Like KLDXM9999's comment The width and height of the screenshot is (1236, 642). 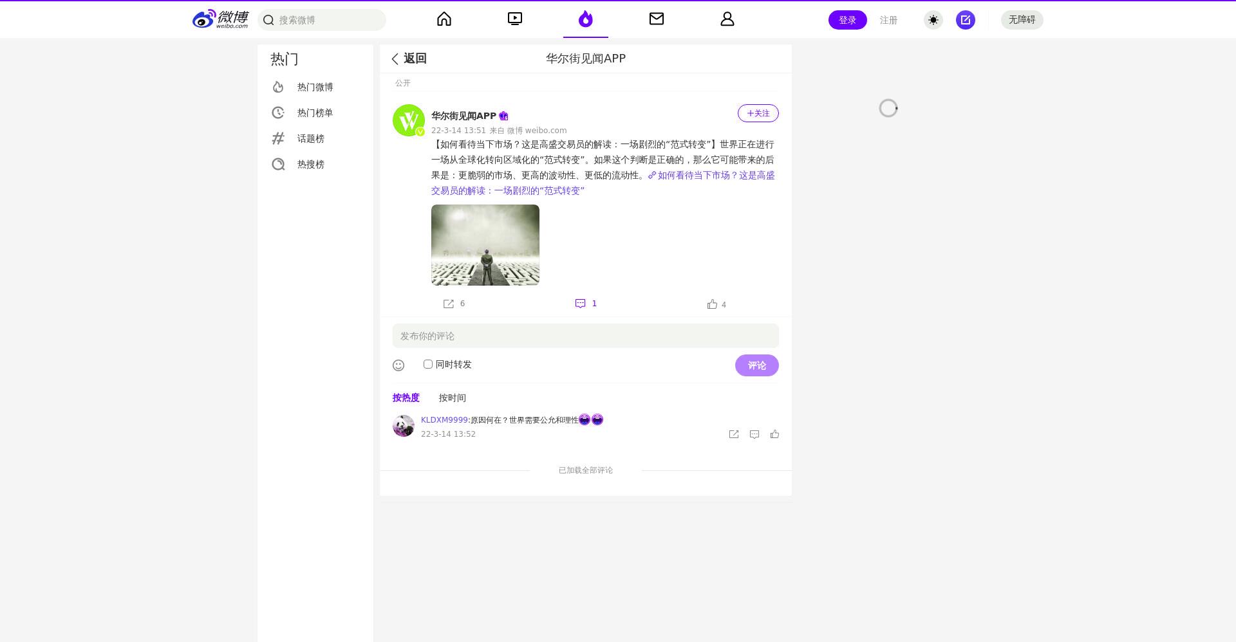pyautogui.click(x=775, y=434)
